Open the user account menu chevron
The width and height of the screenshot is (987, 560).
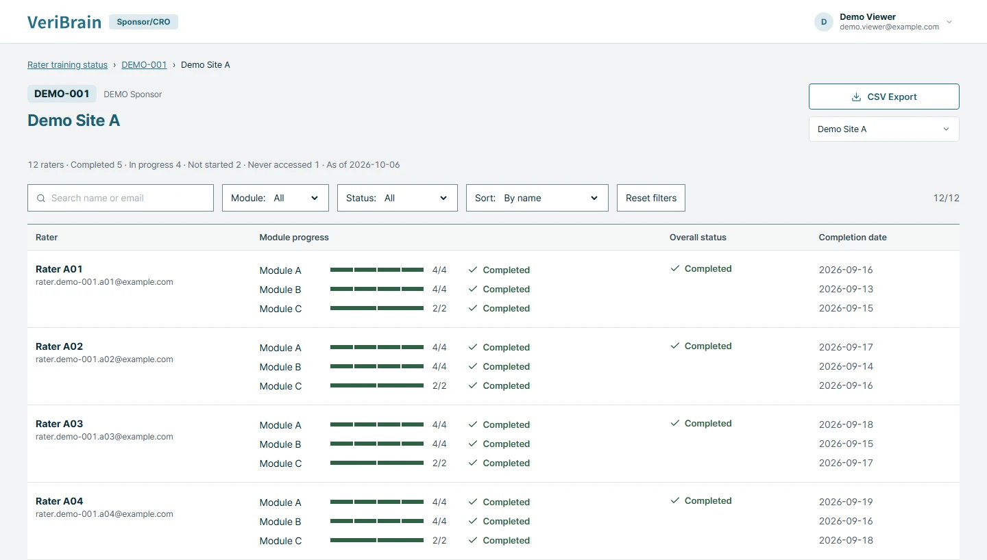click(949, 22)
